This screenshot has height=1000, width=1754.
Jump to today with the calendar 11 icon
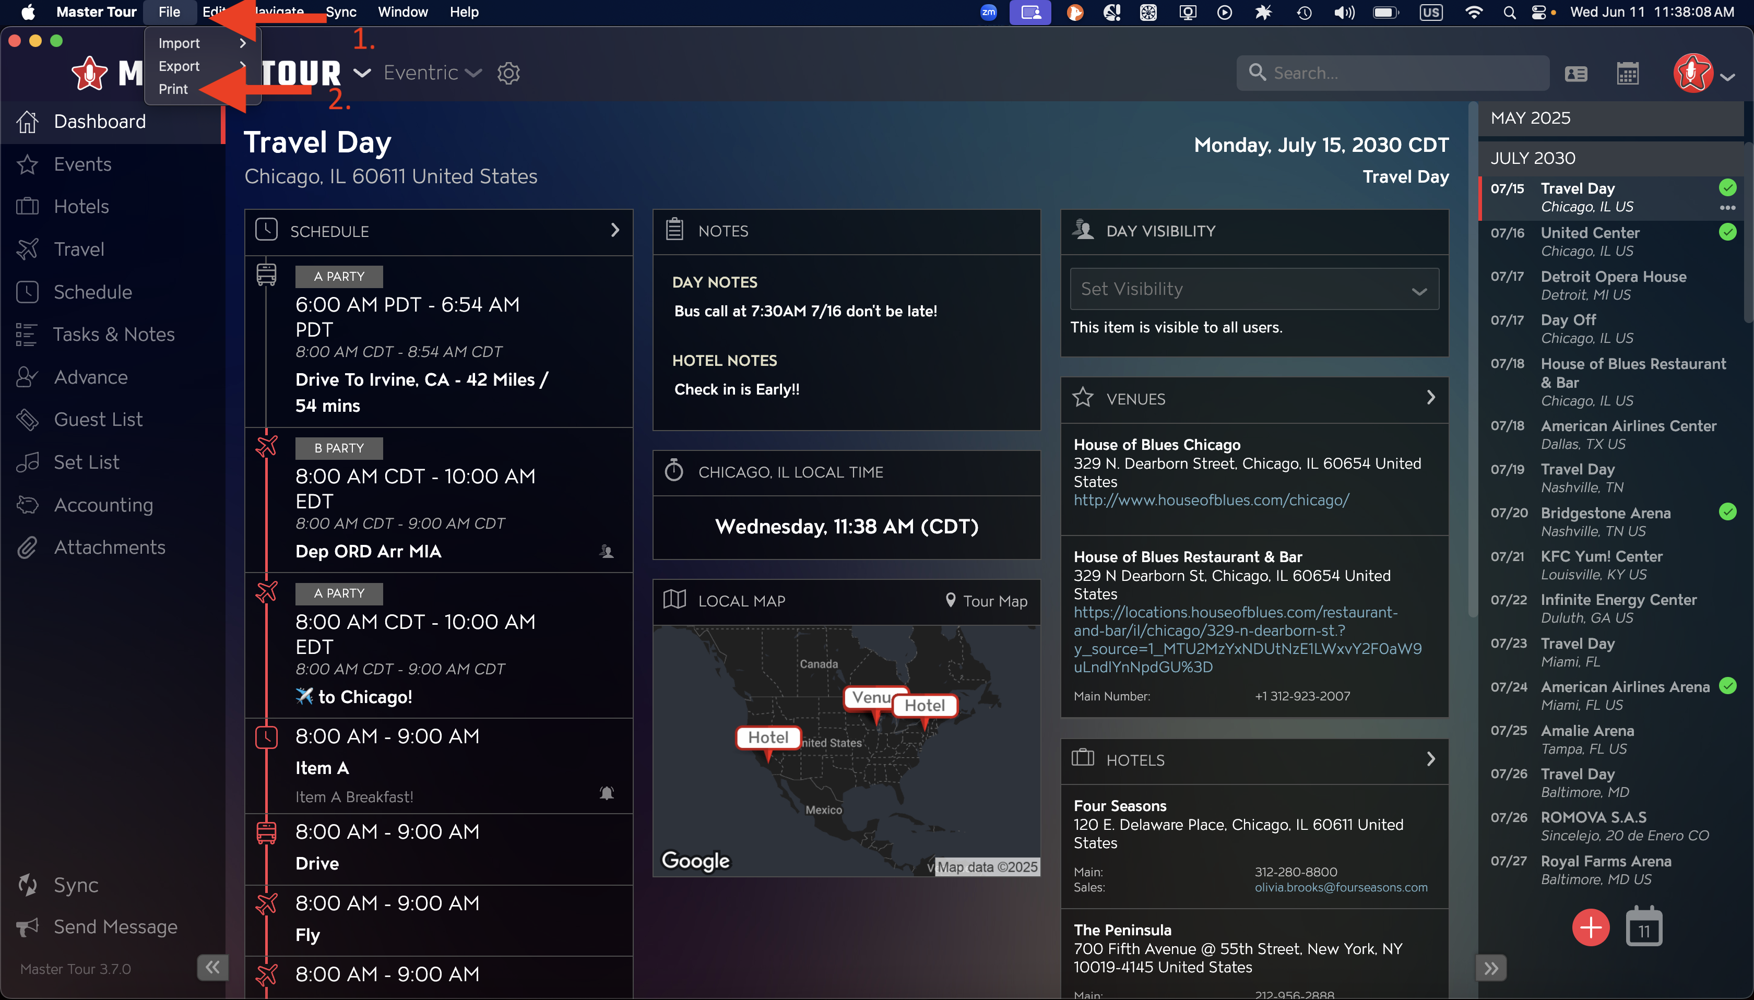1644,928
